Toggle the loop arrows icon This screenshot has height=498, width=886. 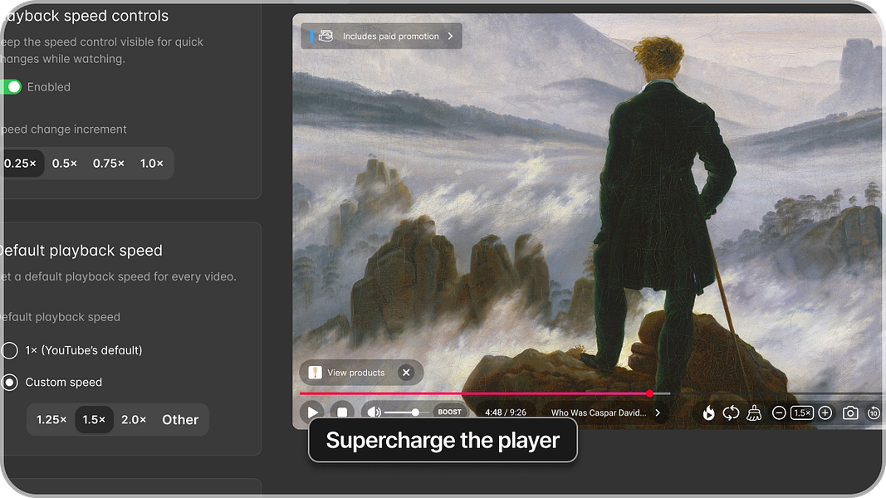coord(731,413)
